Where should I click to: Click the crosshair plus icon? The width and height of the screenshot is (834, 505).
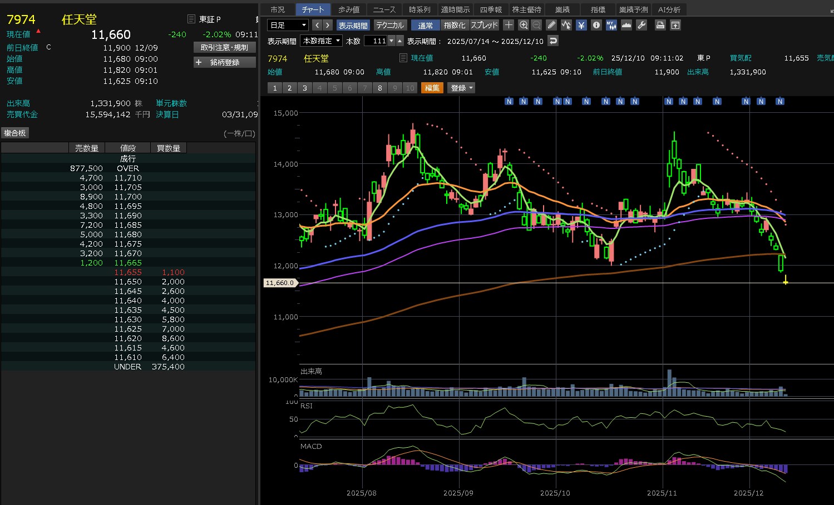(509, 25)
